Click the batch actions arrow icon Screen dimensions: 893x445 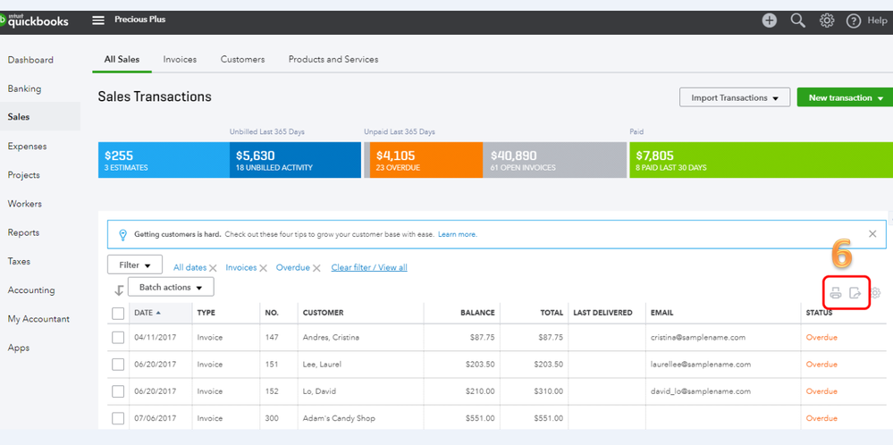pyautogui.click(x=119, y=290)
